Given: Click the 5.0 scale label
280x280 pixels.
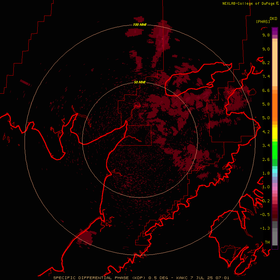Looking at the screenshot, I should 266,118.
